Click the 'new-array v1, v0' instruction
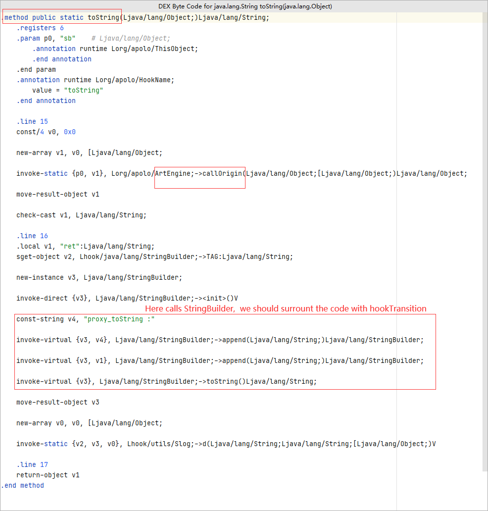Screen dimensions: 488x511 [89, 153]
